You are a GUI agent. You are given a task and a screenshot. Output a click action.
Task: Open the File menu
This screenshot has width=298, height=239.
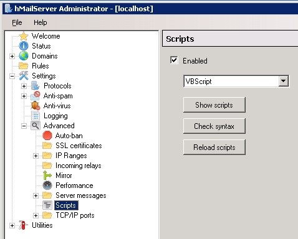(x=17, y=22)
